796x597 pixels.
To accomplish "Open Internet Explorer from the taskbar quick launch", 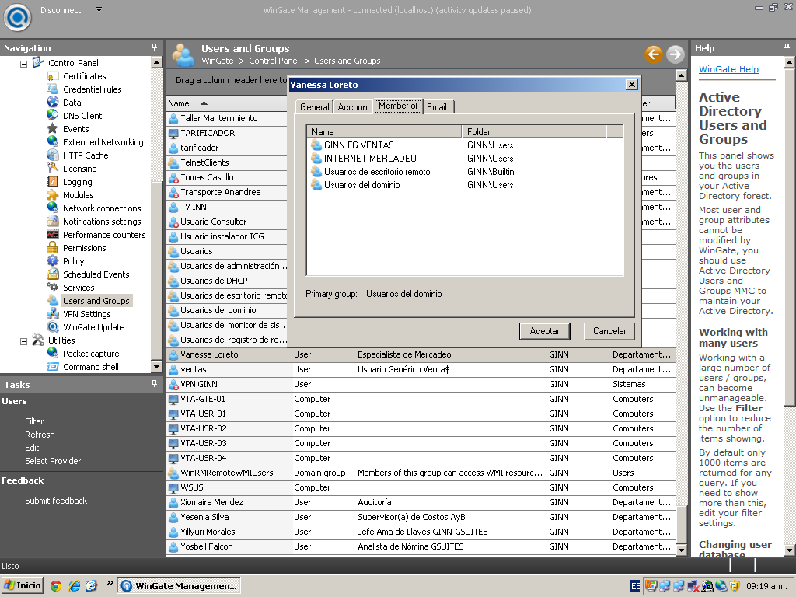I will pos(74,586).
